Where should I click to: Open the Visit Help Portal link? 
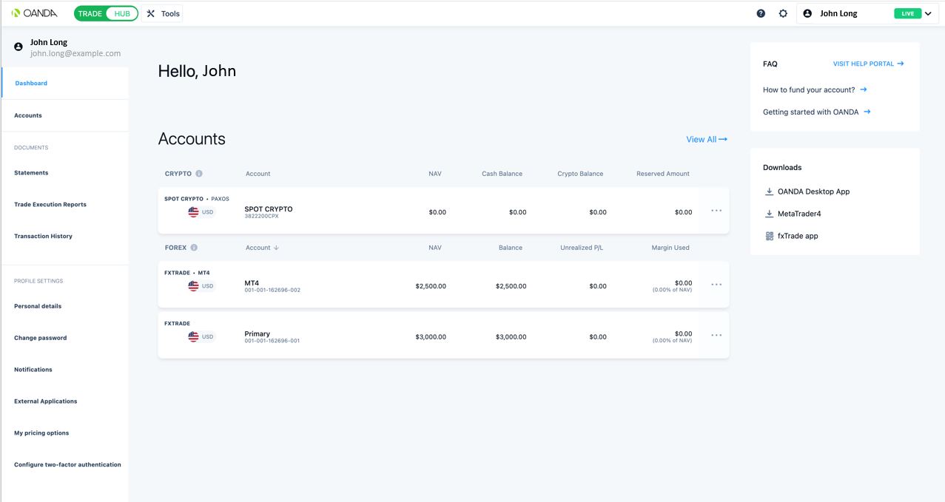(x=868, y=64)
